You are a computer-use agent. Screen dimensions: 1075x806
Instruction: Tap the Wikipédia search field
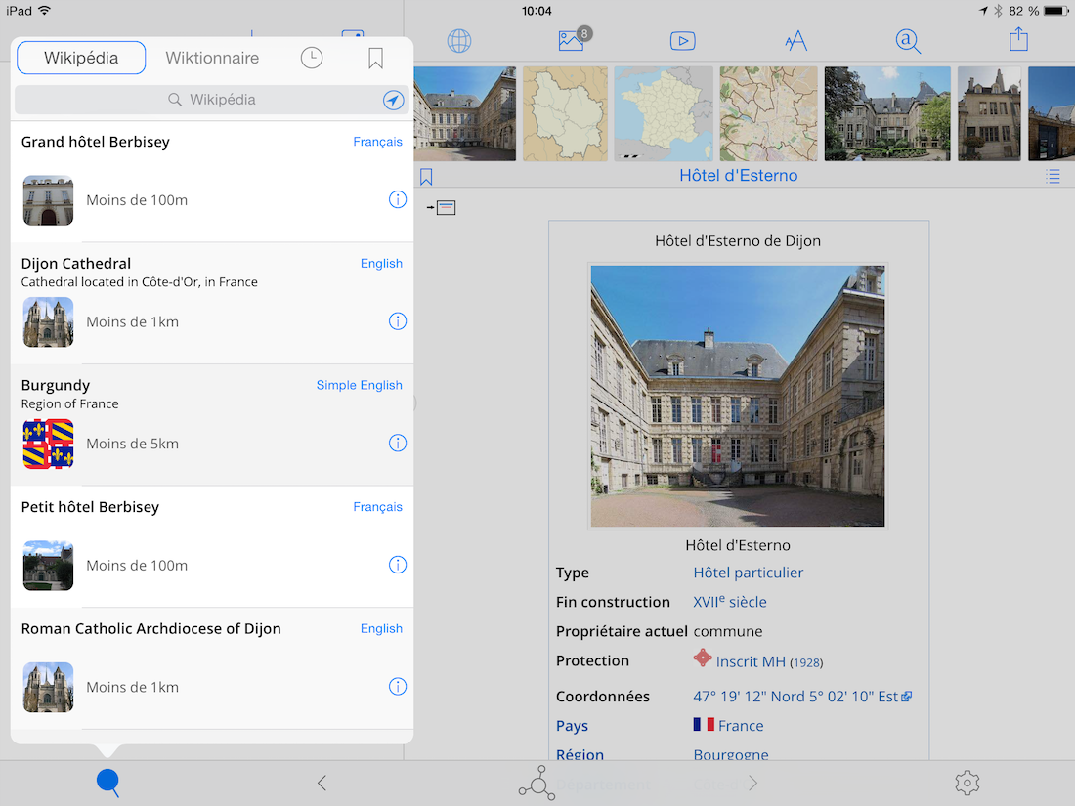pos(212,100)
